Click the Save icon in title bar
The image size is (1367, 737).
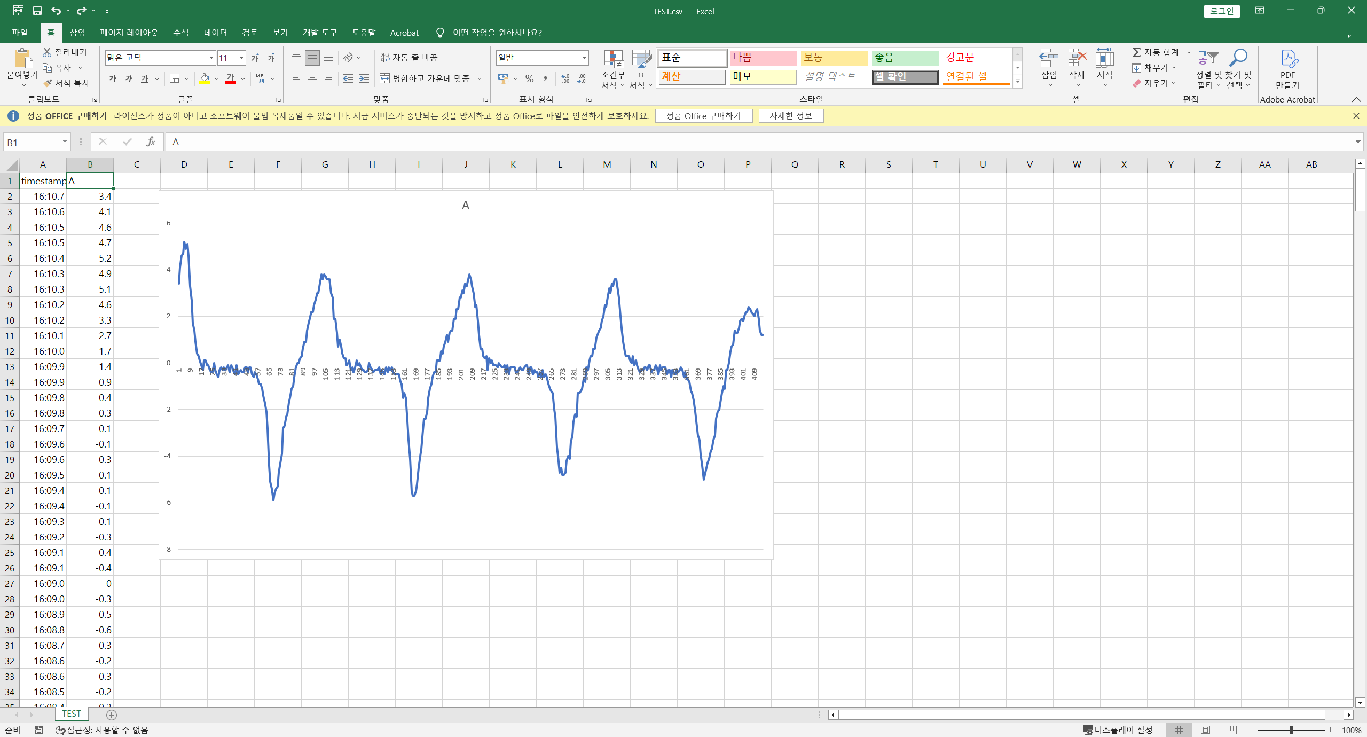tap(37, 11)
